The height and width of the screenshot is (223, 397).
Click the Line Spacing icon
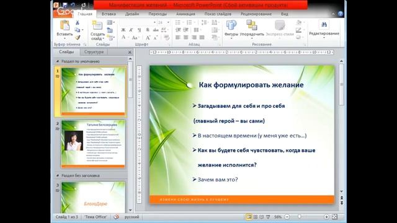pyautogui.click(x=204, y=22)
